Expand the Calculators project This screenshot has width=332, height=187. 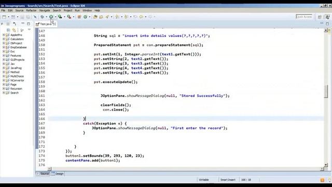(4, 39)
